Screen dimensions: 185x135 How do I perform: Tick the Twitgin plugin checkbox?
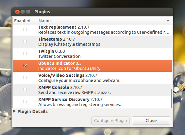click(x=25, y=53)
